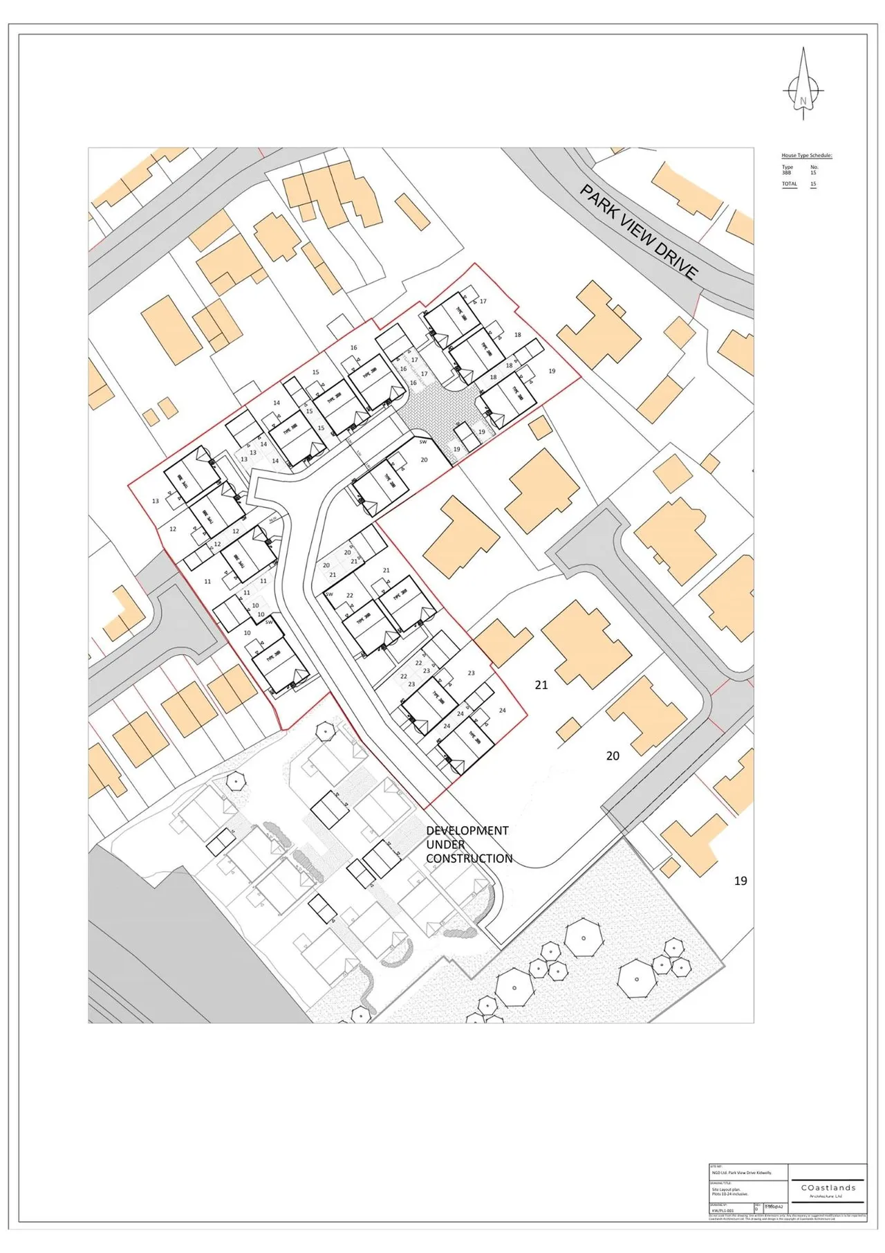Click the plot 24 label in the garden east of the houses
The height and width of the screenshot is (1253, 885).
[x=502, y=710]
